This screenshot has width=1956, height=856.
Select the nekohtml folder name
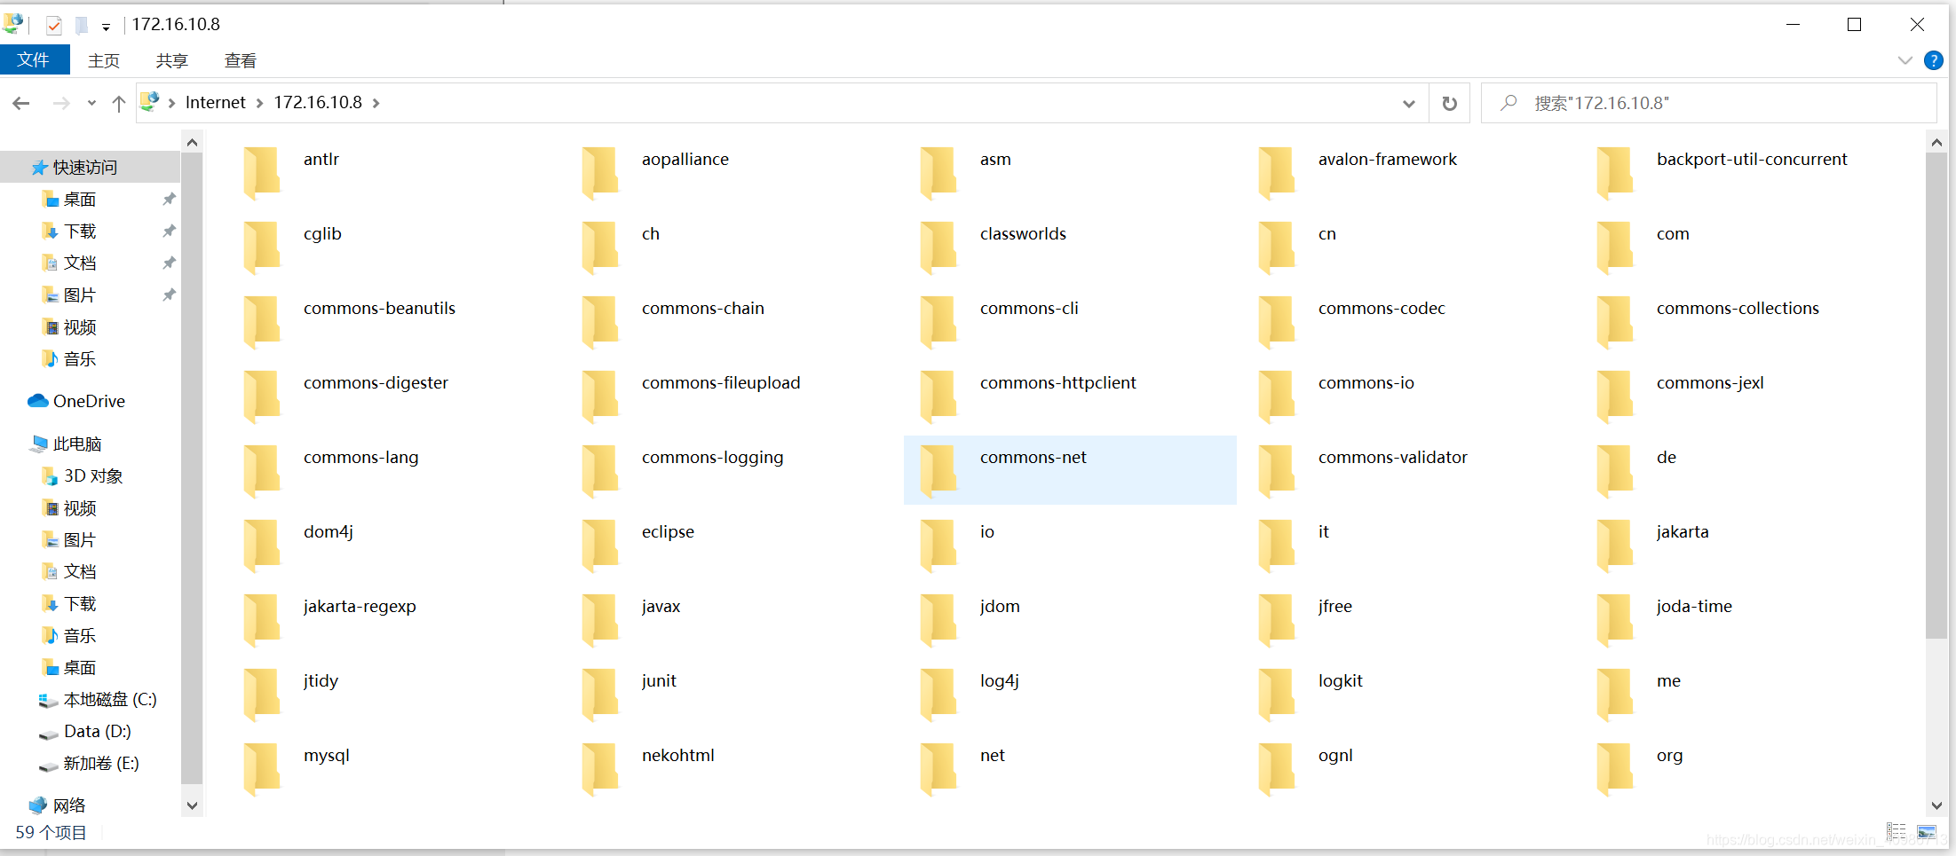(677, 755)
